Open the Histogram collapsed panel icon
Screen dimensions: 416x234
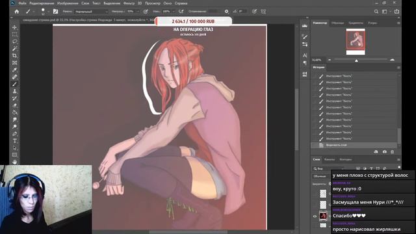pyautogui.click(x=305, y=26)
